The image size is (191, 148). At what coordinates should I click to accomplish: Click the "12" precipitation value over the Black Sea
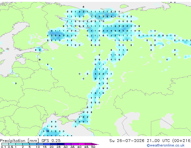coord(48,131)
